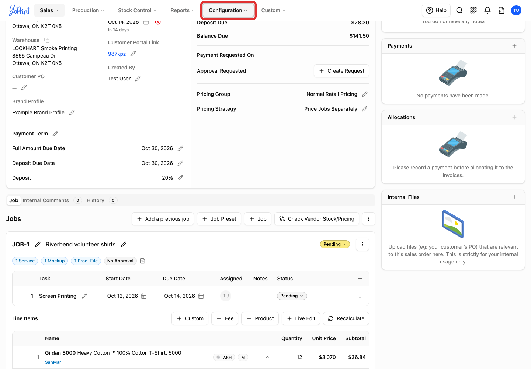Open the Reports menu
This screenshot has width=531, height=369.
point(183,10)
